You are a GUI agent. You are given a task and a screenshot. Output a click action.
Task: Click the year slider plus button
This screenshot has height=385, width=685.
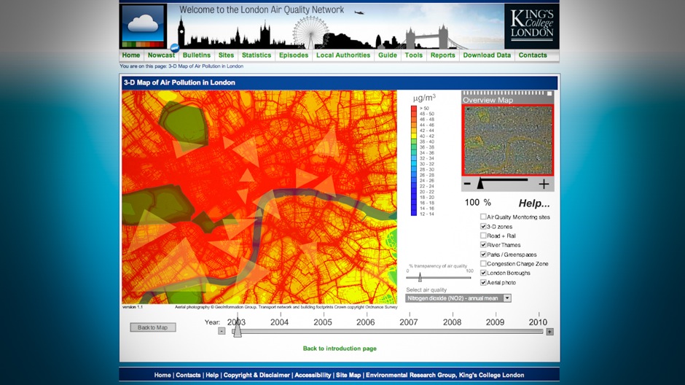[x=549, y=331]
